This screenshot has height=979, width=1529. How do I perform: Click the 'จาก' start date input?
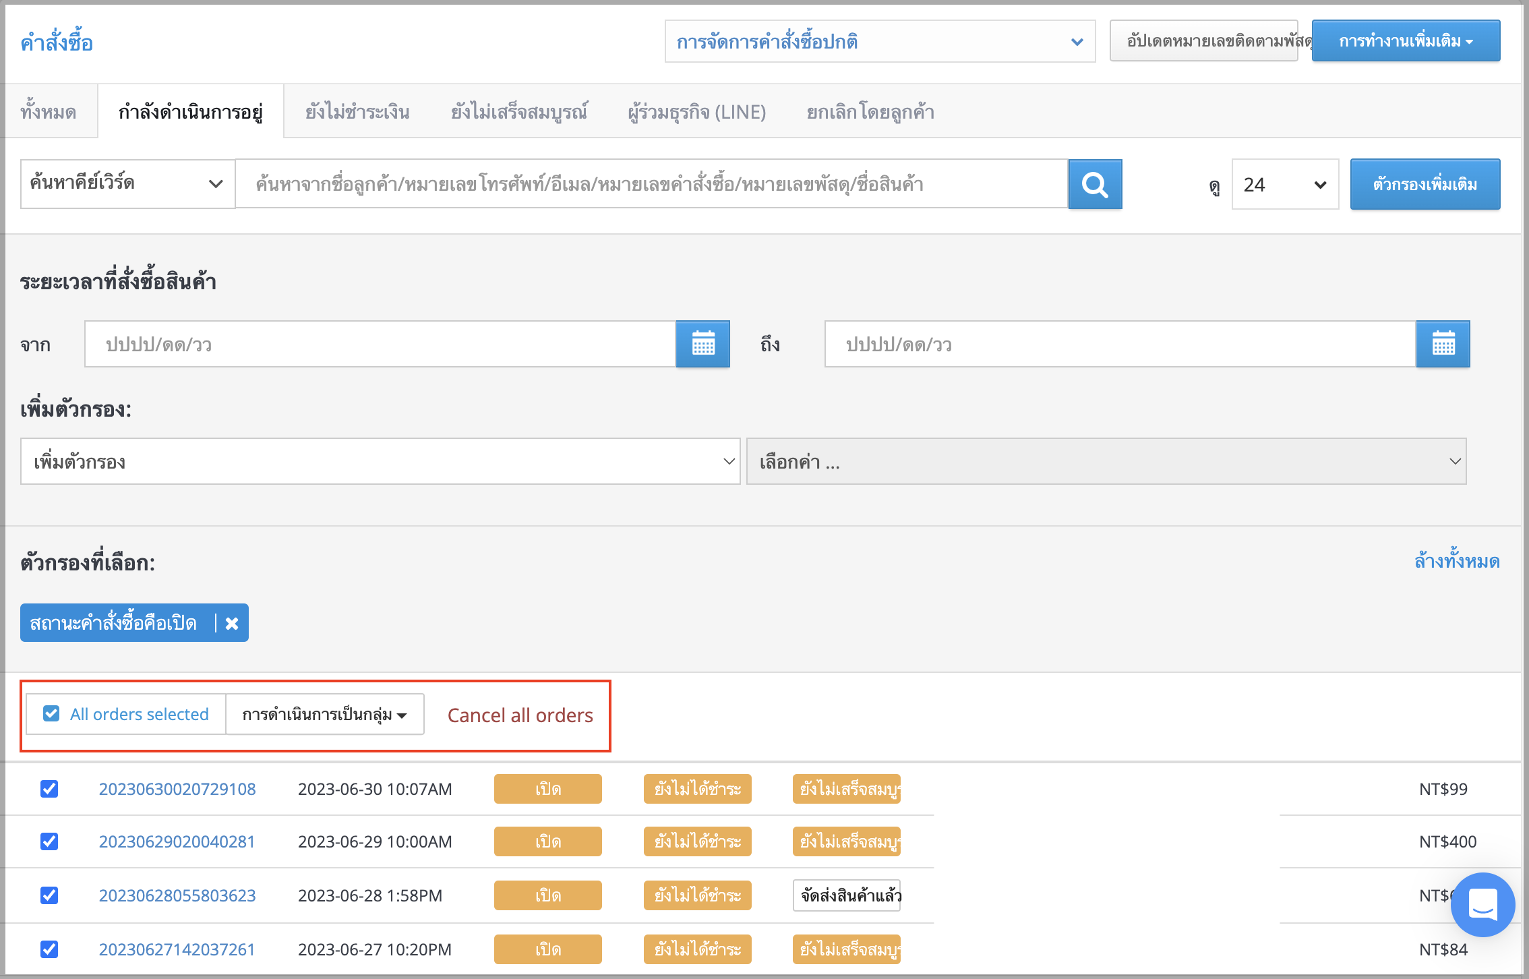pyautogui.click(x=380, y=344)
